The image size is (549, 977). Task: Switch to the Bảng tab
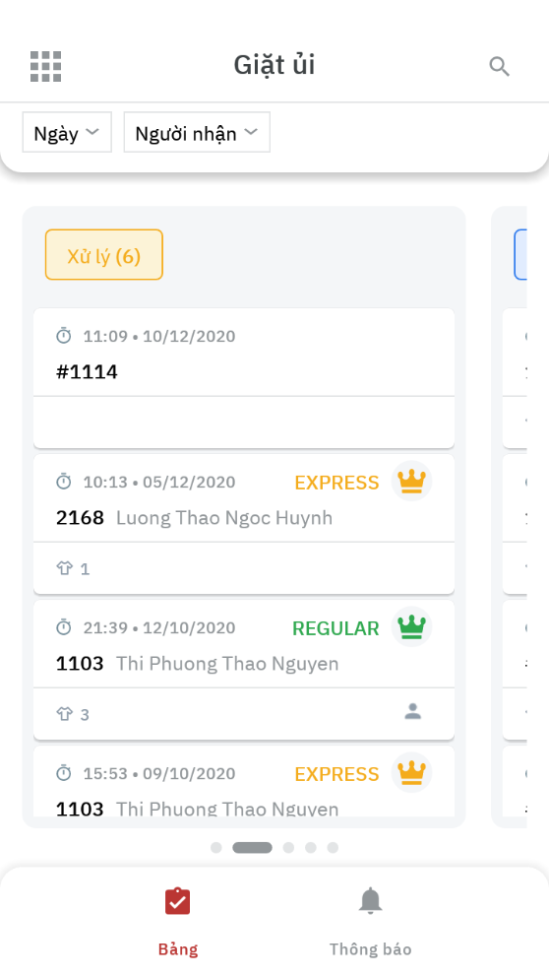177,922
